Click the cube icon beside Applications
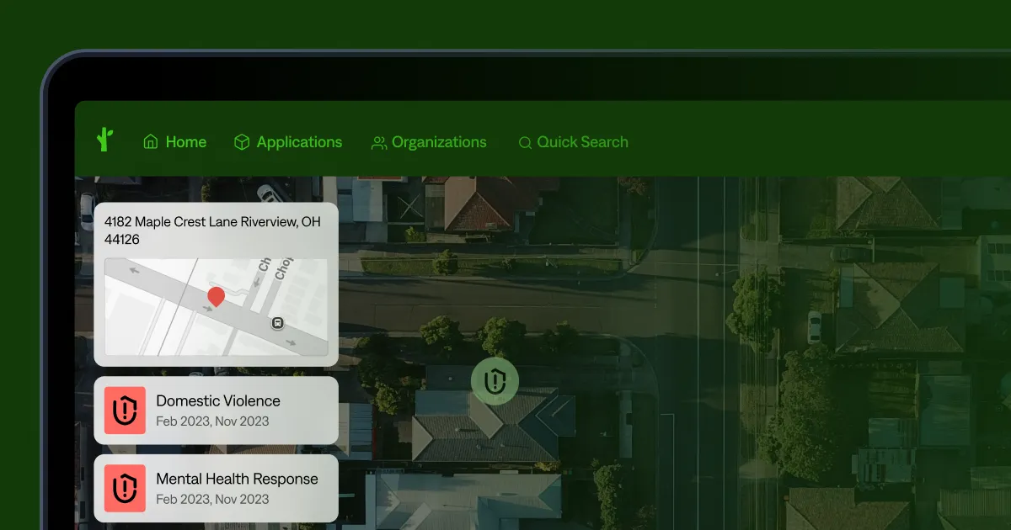This screenshot has width=1011, height=530. (242, 142)
